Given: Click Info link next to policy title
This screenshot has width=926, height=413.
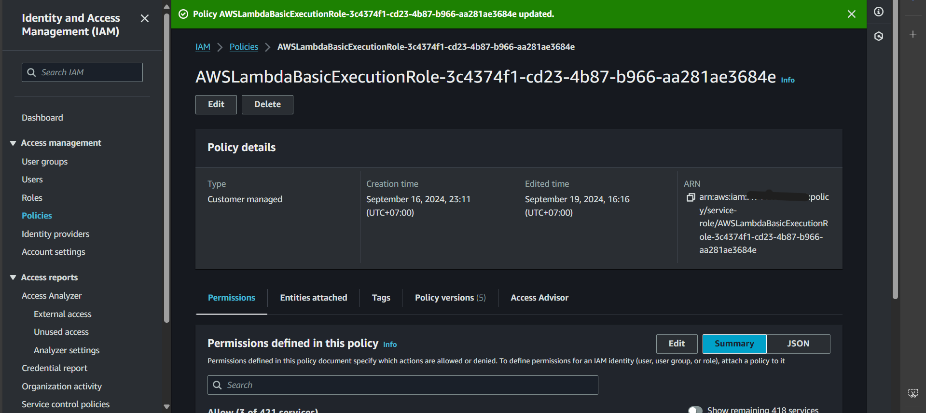Looking at the screenshot, I should [788, 80].
